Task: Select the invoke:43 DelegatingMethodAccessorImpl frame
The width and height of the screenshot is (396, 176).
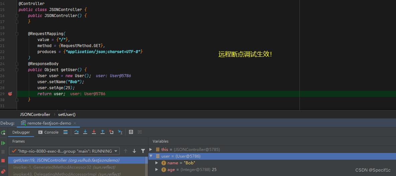Action: (x=77, y=174)
